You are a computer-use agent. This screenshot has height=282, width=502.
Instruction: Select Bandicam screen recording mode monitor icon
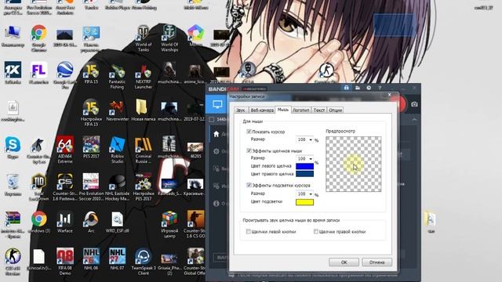pos(217,104)
